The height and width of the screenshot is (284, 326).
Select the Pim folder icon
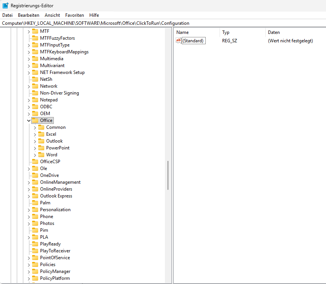pyautogui.click(x=35, y=230)
